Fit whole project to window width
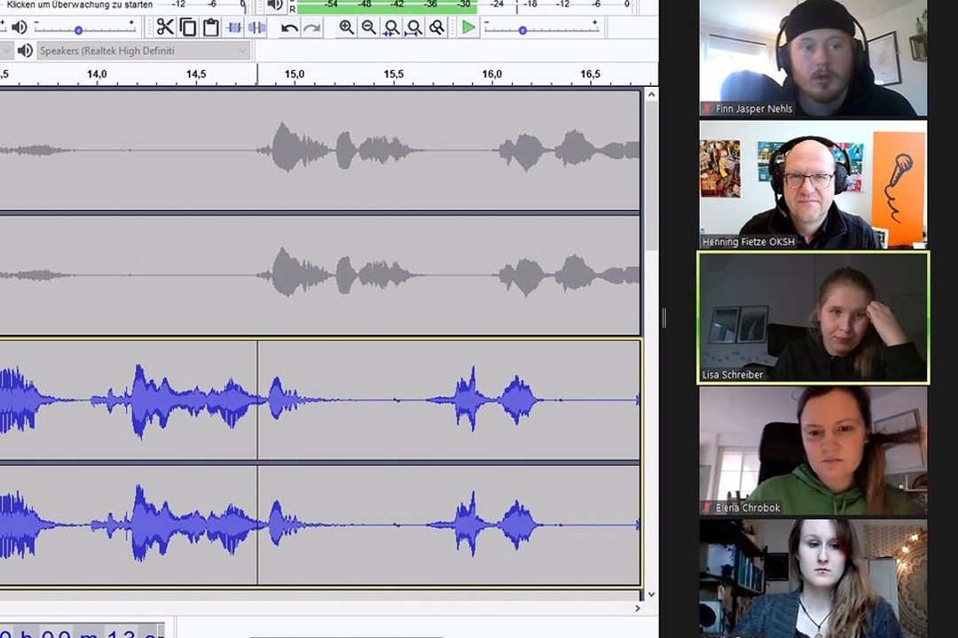 point(413,27)
